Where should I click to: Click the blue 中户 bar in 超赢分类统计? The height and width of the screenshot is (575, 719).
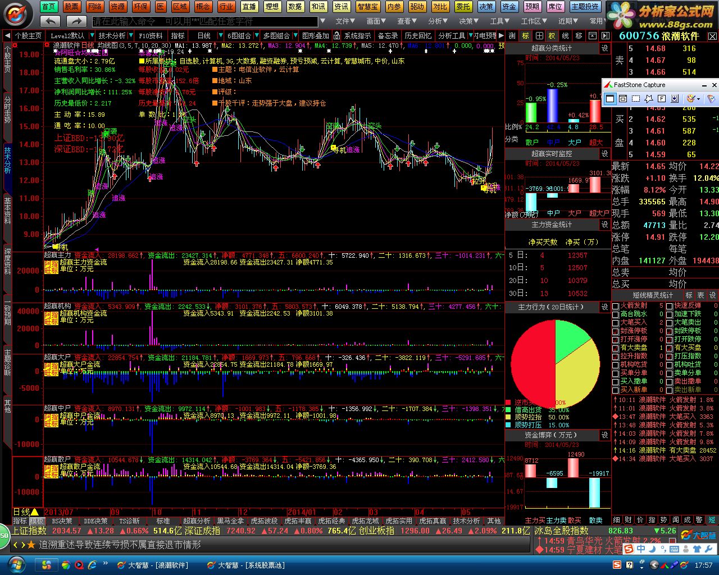553,106
